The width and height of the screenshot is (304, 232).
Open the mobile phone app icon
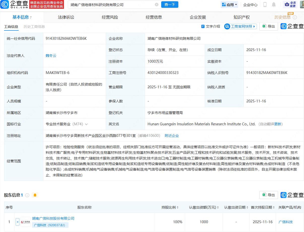[265, 5]
